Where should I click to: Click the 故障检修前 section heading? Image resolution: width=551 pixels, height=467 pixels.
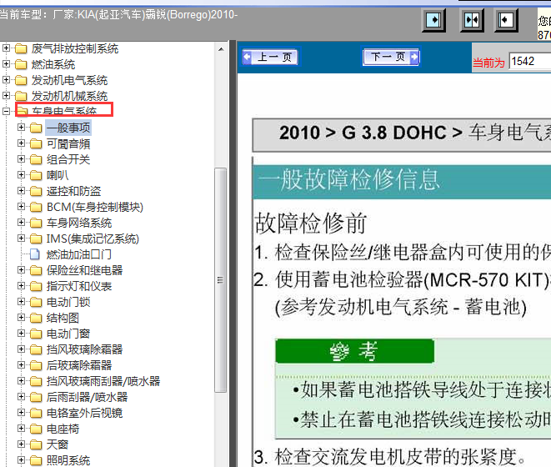tap(311, 223)
